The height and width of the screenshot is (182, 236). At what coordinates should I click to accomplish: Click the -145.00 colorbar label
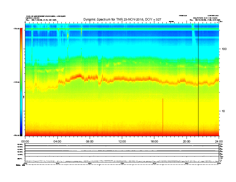point(16,82)
